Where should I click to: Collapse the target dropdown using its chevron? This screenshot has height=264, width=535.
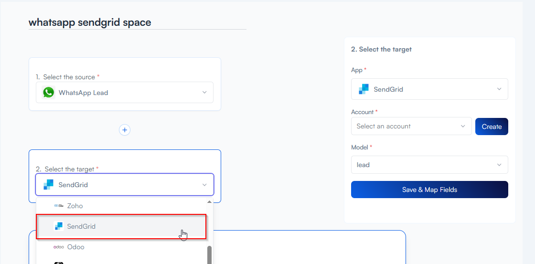tap(204, 185)
